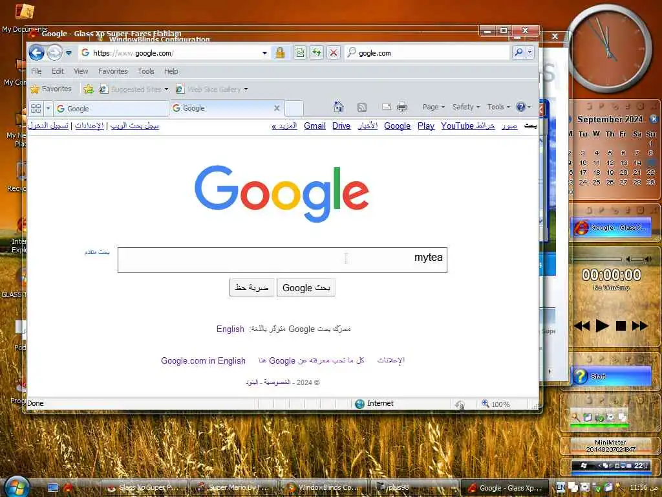
Task: Open the Favorites menu
Action: coord(112,71)
